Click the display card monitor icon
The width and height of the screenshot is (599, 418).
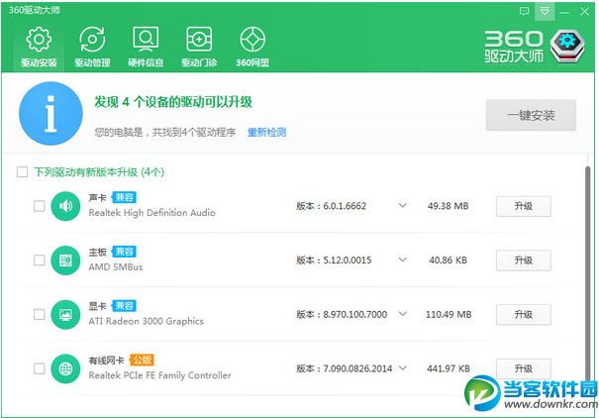pos(65,314)
